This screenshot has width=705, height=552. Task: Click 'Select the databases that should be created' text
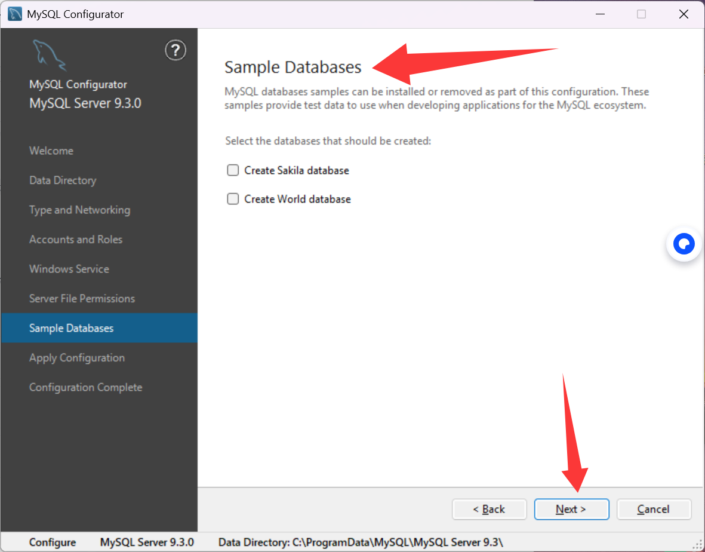click(x=328, y=141)
